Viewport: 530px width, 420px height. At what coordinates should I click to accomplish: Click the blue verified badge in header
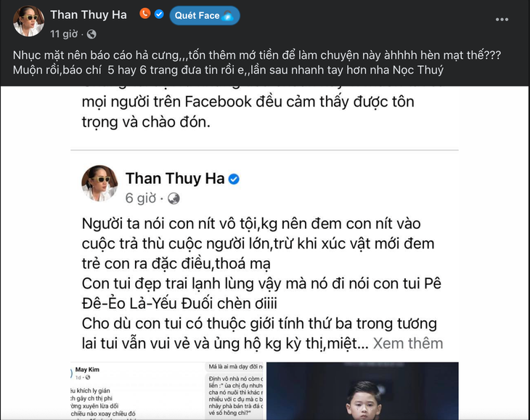[x=159, y=14]
